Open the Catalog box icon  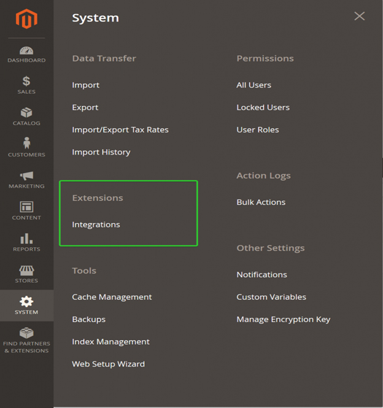(26, 112)
